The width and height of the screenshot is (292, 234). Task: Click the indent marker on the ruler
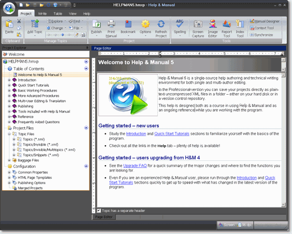(159, 54)
